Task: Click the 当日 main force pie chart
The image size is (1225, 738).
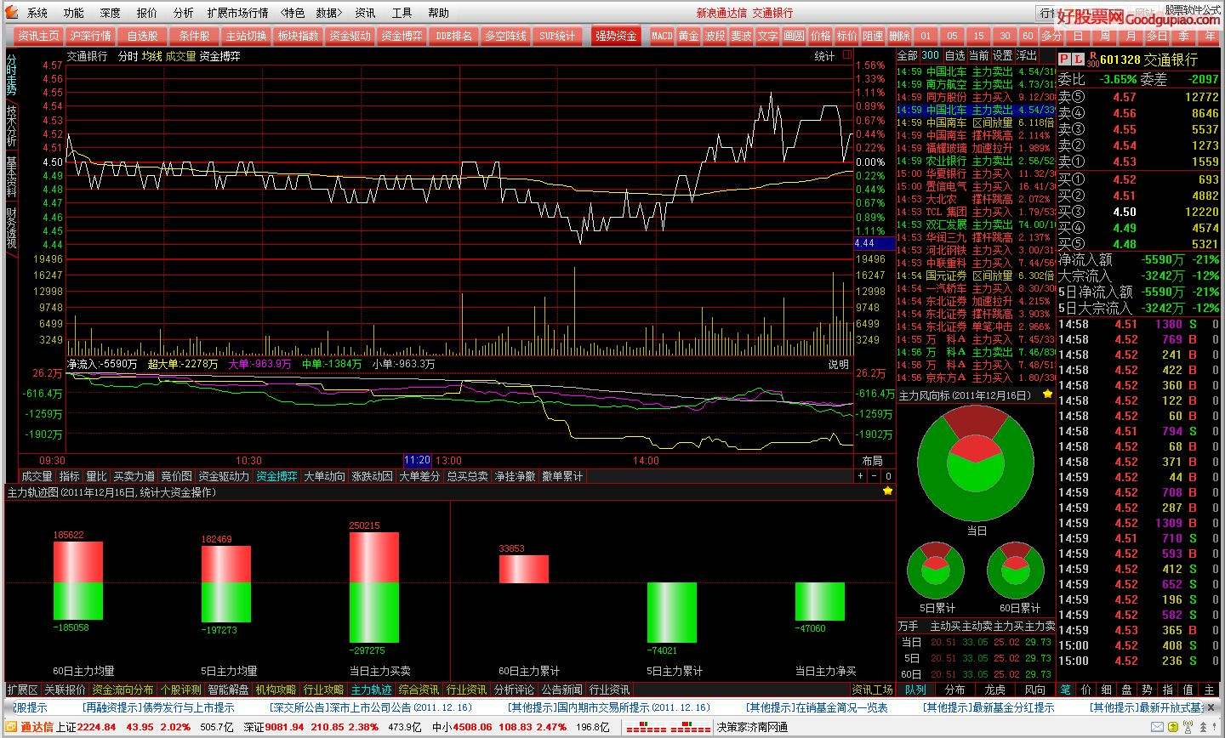Action: [976, 463]
